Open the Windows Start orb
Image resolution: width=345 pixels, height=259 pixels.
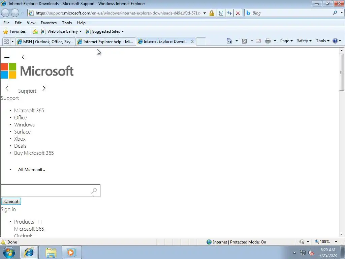[x=9, y=252]
